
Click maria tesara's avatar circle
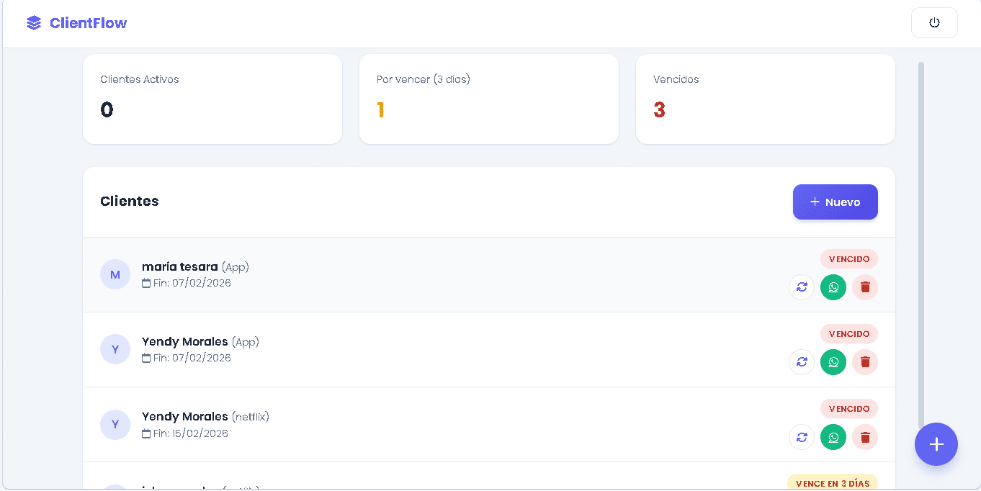[115, 274]
